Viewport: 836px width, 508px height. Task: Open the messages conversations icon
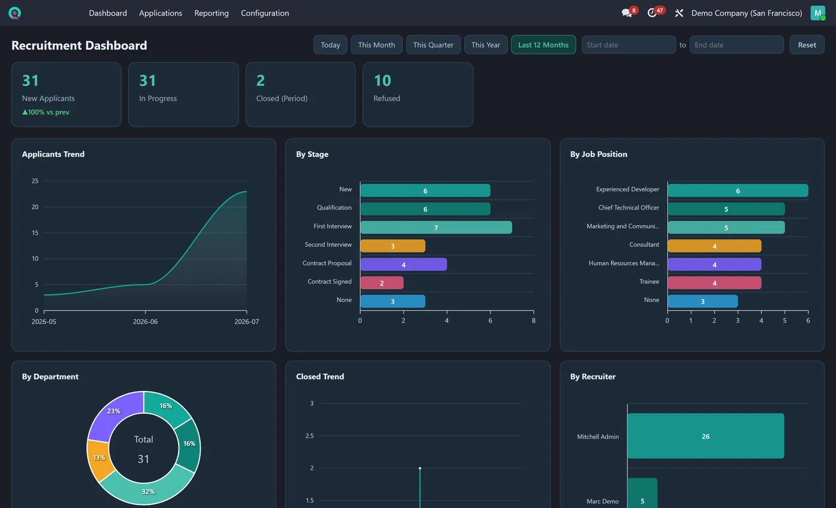[627, 13]
